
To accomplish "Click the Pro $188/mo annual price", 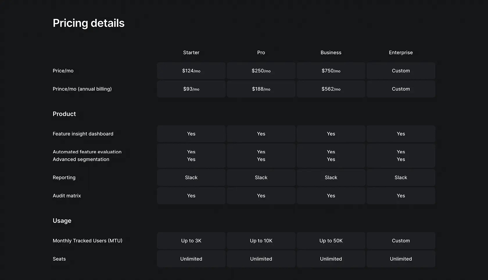I will (261, 89).
